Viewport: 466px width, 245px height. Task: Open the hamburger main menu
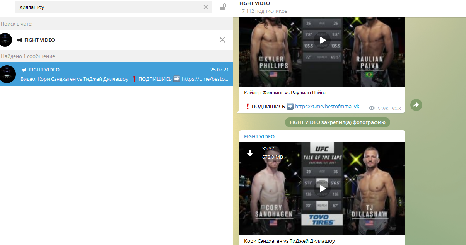(x=5, y=7)
